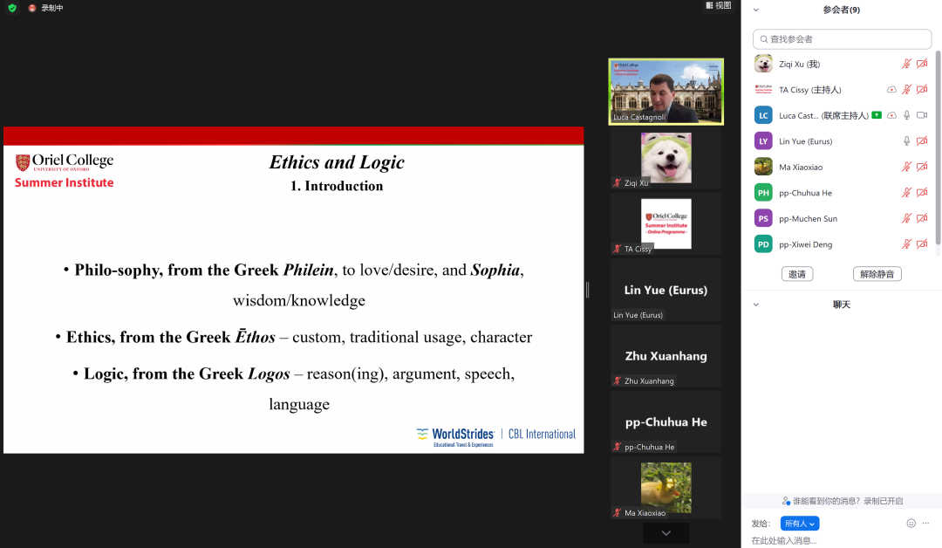Screen dimensions: 942x548
Task: Click Luca Castagnoli's microphone icon
Action: 906,115
